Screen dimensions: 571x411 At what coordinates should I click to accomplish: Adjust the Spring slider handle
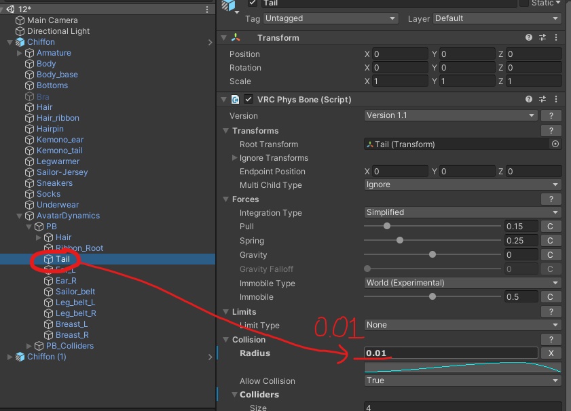click(x=400, y=240)
